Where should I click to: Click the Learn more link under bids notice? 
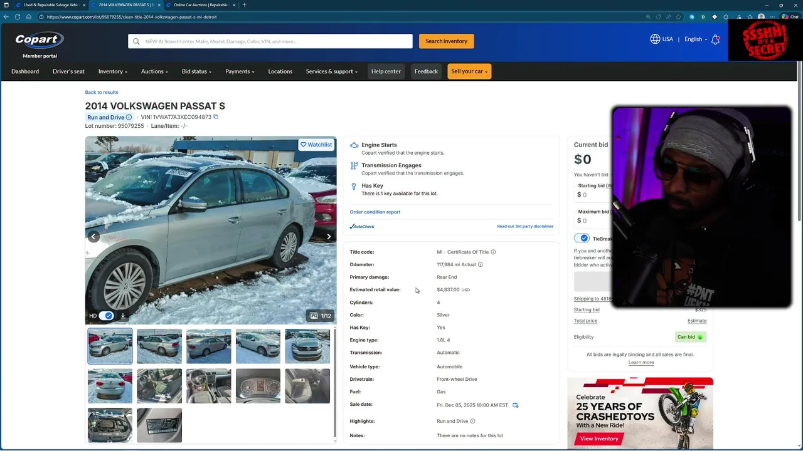point(641,362)
